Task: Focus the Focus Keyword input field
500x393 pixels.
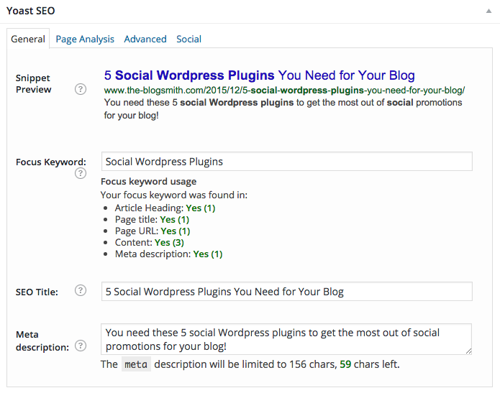Action: 286,162
